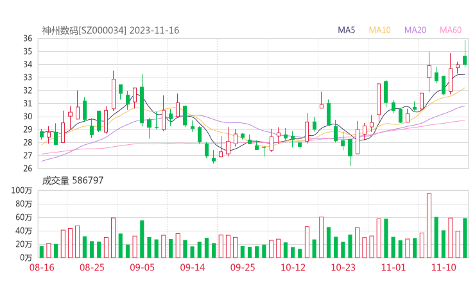This screenshot has width=475, height=282.
Task: Click the last green volume bar on the right
Action: (x=465, y=238)
